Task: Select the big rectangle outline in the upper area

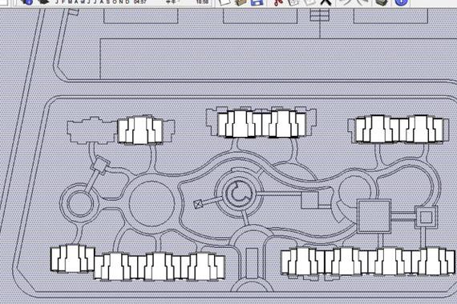Action: (x=278, y=58)
